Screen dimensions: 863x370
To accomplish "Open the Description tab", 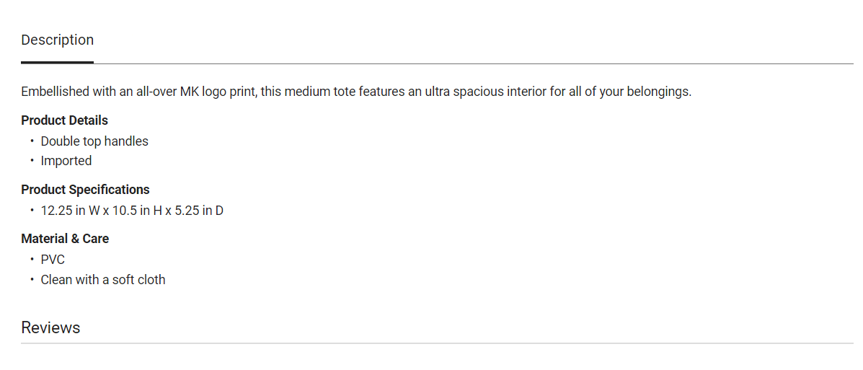I will pos(58,40).
